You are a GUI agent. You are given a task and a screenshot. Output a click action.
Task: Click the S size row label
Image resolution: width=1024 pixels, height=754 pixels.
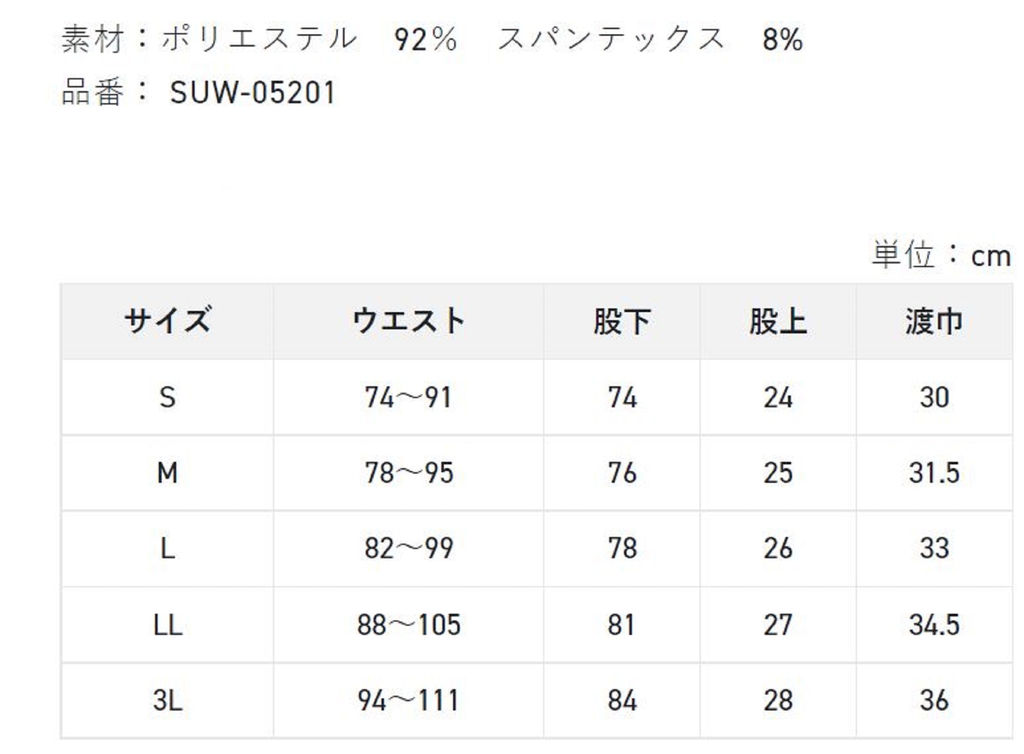pos(167,397)
